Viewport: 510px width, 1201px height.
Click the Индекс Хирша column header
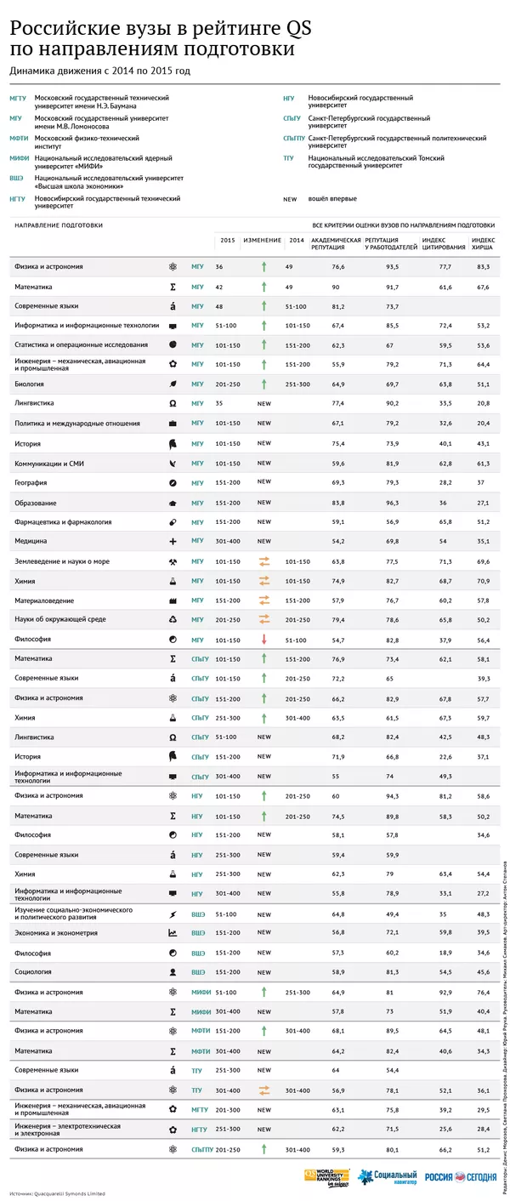coord(482,243)
